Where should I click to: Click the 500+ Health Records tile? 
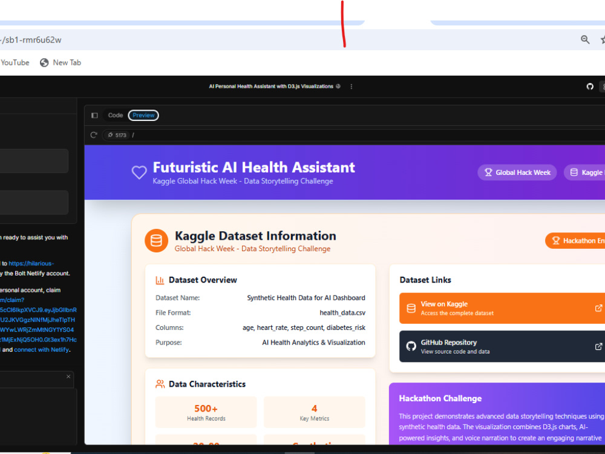(206, 412)
